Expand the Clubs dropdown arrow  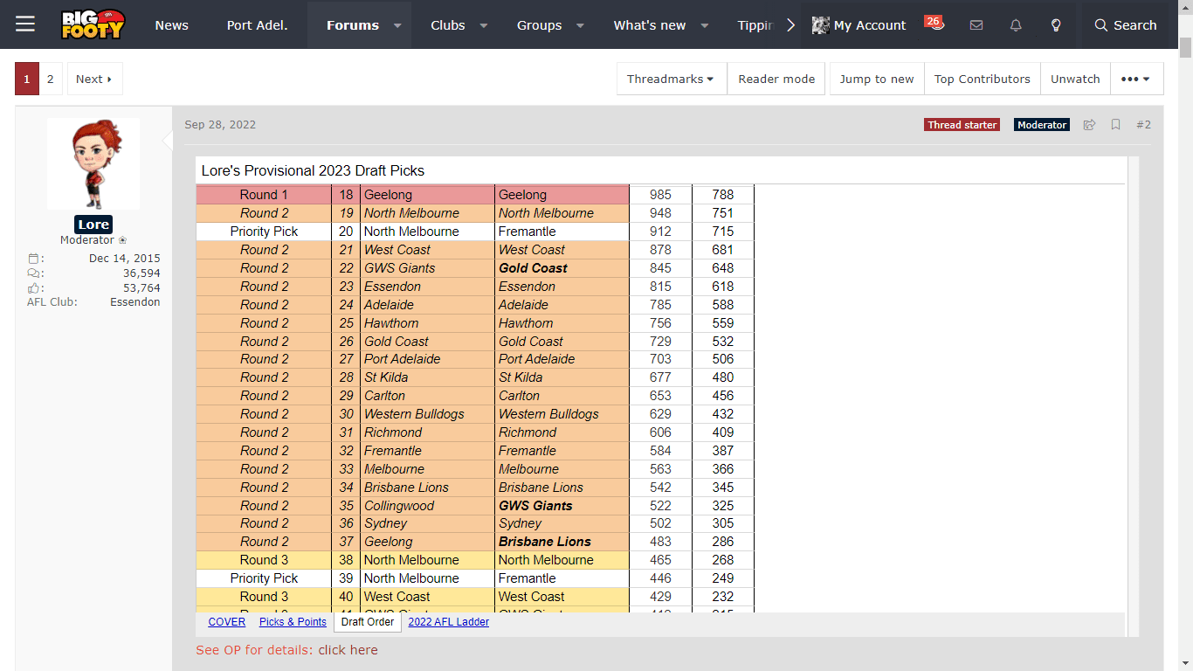(x=484, y=25)
